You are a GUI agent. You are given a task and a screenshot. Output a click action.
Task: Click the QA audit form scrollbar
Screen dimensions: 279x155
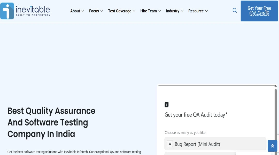[276, 114]
